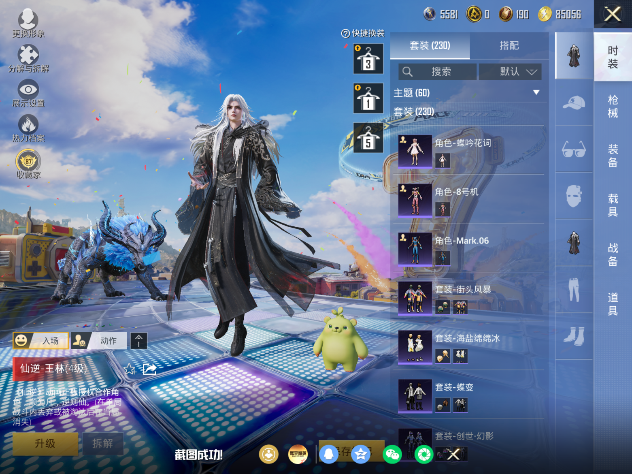
Task: Share the outfit via share arrow
Action: click(149, 369)
